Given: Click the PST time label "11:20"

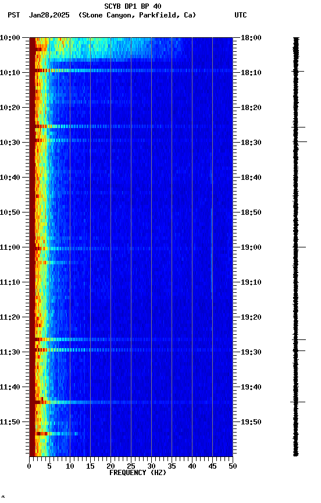Looking at the screenshot, I should pos(10,317).
